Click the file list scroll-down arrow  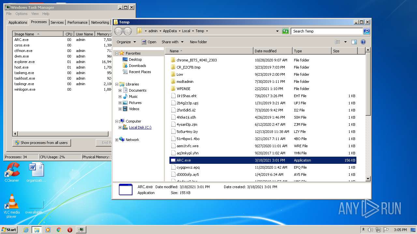(368, 178)
